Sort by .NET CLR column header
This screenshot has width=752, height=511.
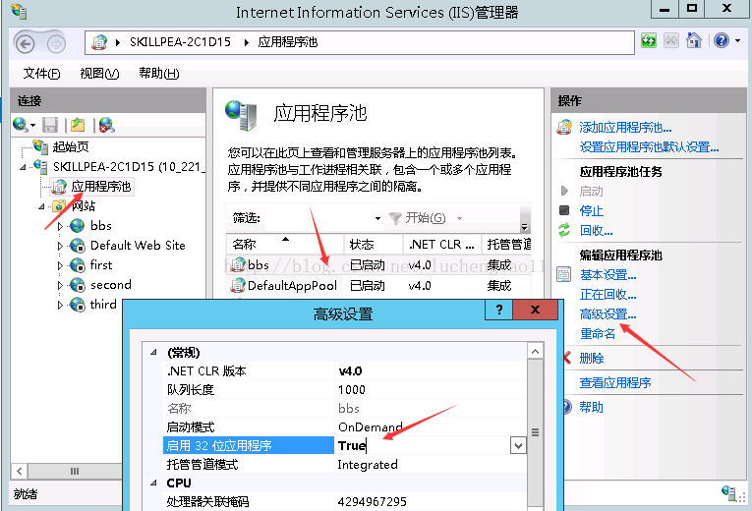pyautogui.click(x=441, y=245)
